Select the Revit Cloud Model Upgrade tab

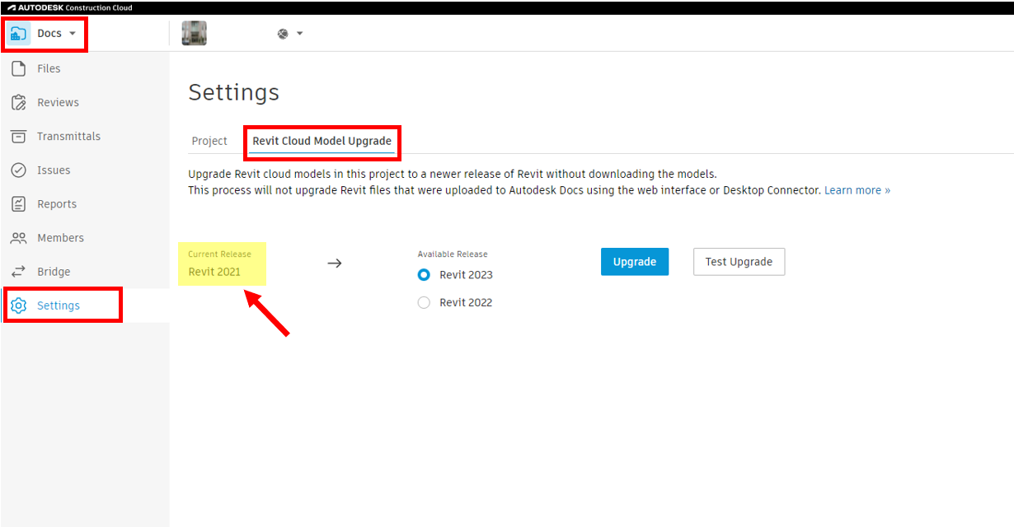pyautogui.click(x=322, y=141)
